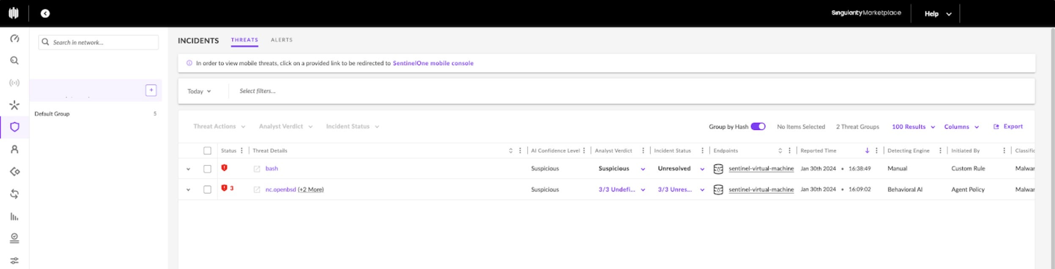Image resolution: width=1055 pixels, height=269 pixels.
Task: Open the Visibility search icon in sidebar
Action: [14, 60]
